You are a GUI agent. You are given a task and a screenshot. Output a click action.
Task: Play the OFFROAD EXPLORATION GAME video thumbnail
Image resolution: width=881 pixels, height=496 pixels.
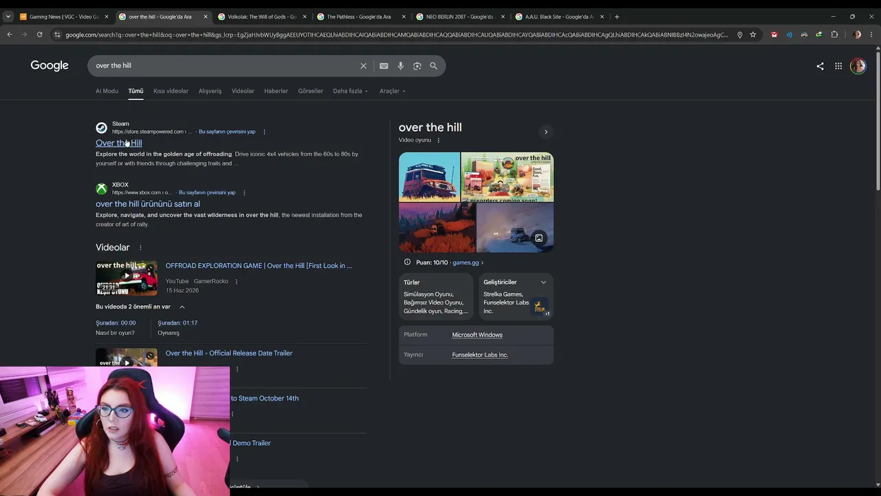tap(127, 277)
